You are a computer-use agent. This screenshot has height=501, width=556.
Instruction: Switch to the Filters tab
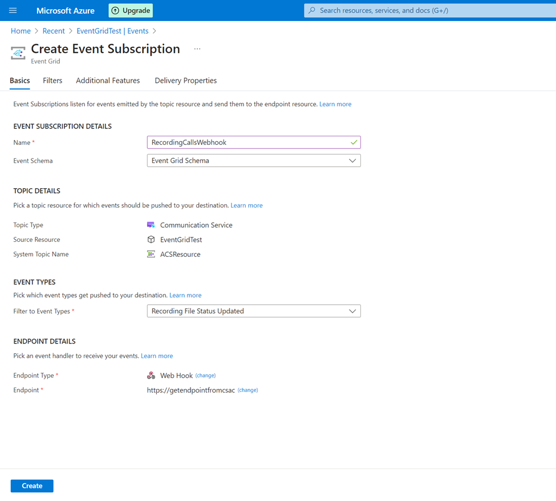pos(52,80)
